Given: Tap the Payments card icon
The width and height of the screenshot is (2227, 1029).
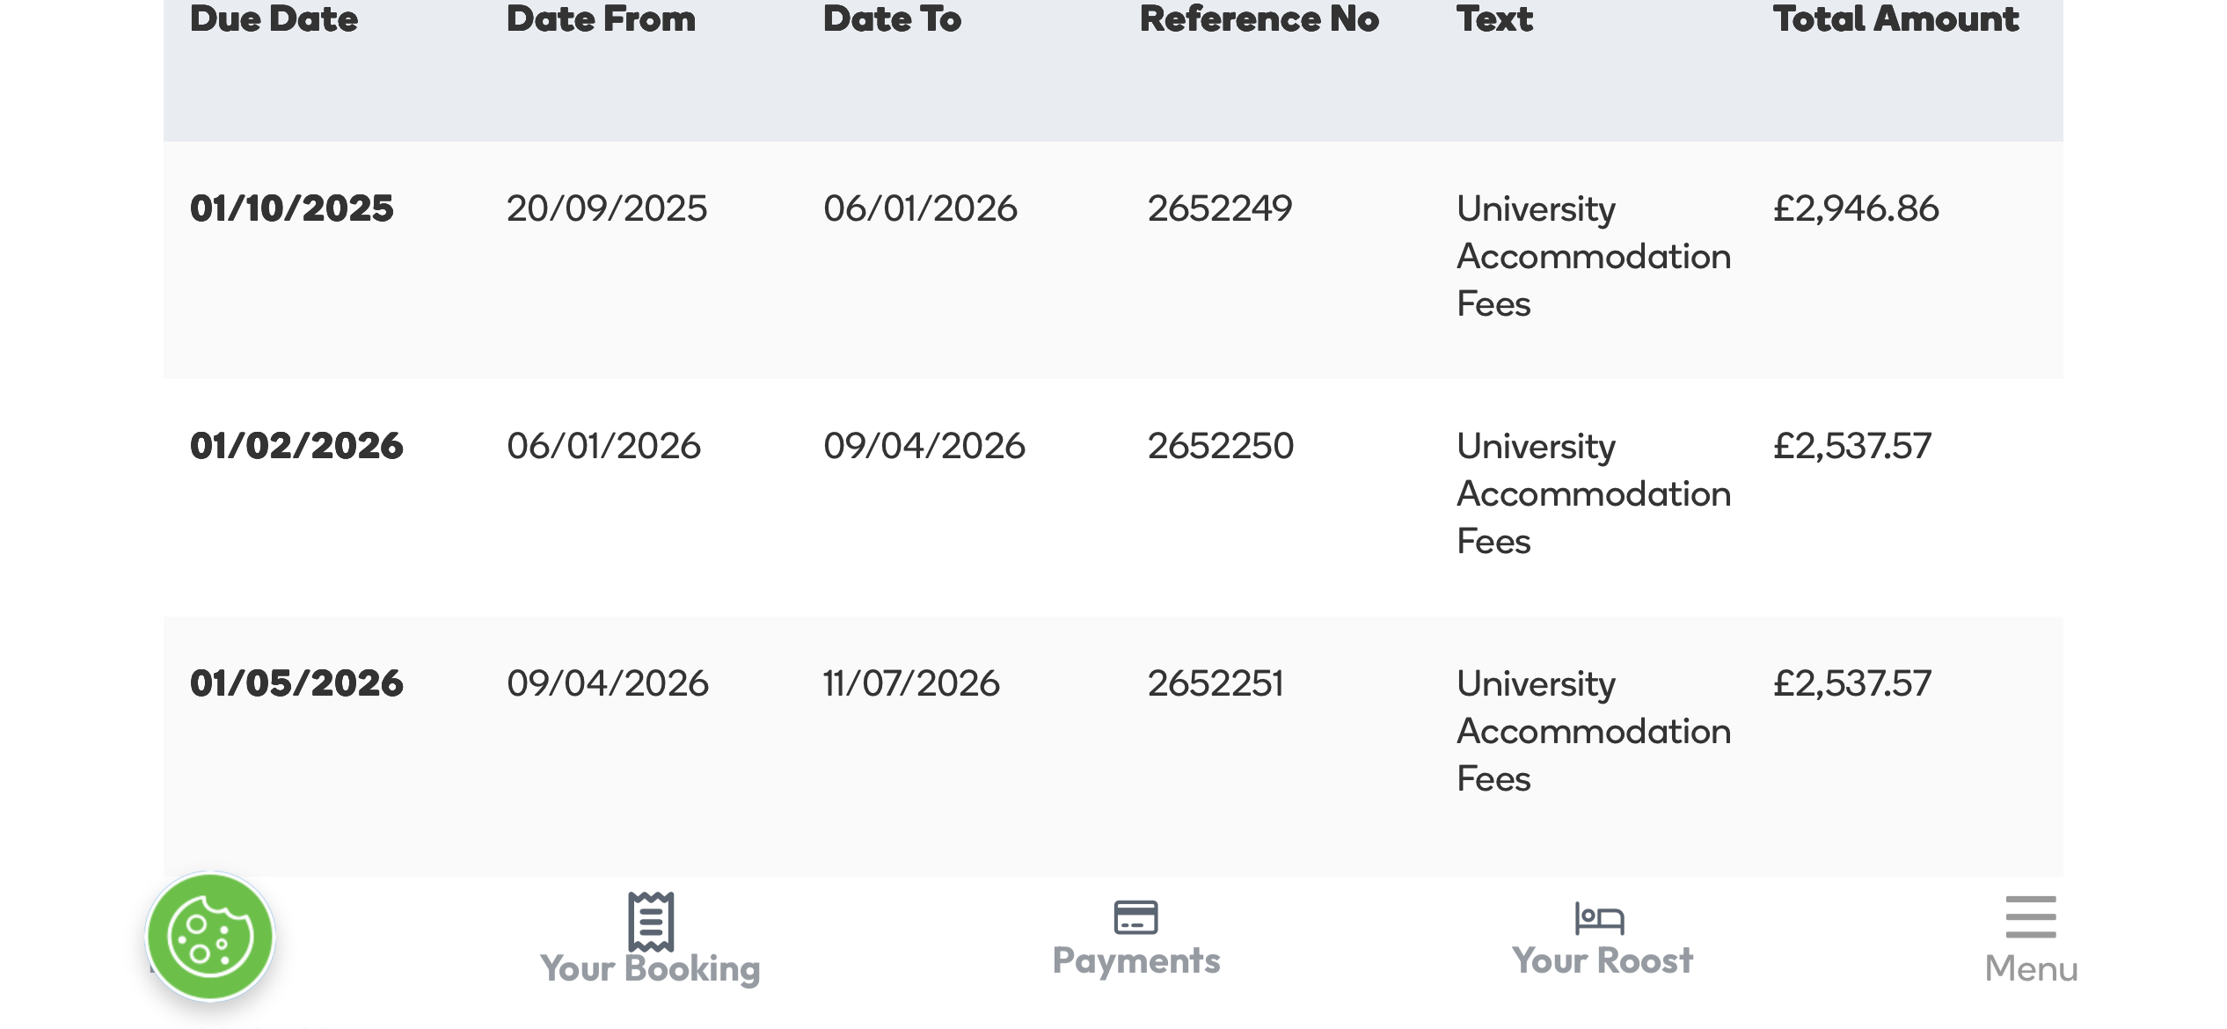Looking at the screenshot, I should point(1135,917).
